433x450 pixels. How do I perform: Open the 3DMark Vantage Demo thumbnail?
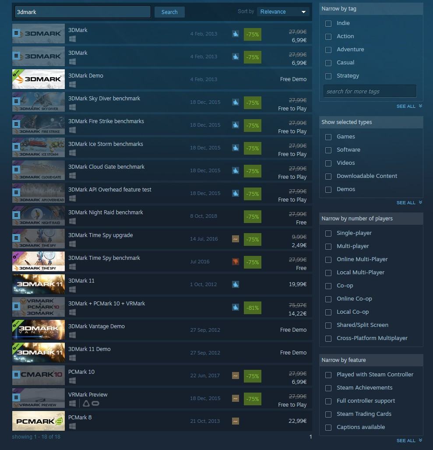(x=39, y=330)
